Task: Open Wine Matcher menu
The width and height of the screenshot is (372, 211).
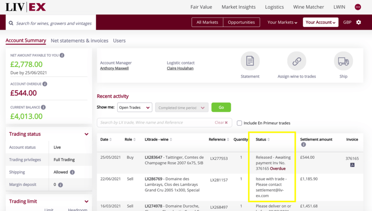Action: click(x=308, y=7)
